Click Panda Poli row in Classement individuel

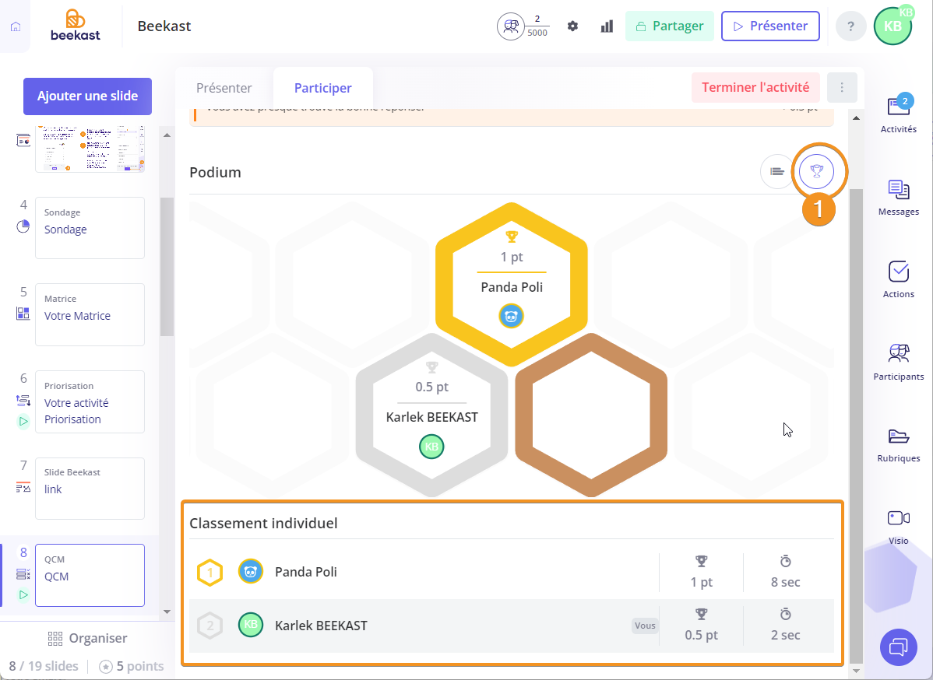(512, 573)
